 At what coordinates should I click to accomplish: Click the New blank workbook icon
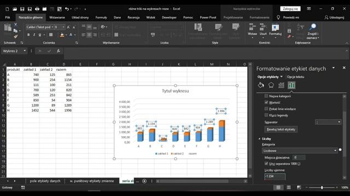[7, 9]
